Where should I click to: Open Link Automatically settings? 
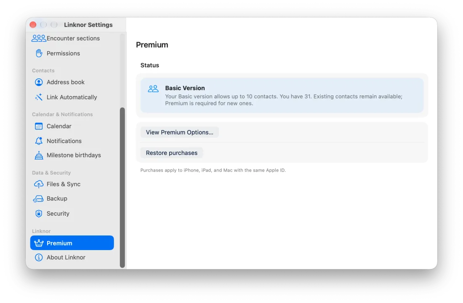pyautogui.click(x=72, y=97)
